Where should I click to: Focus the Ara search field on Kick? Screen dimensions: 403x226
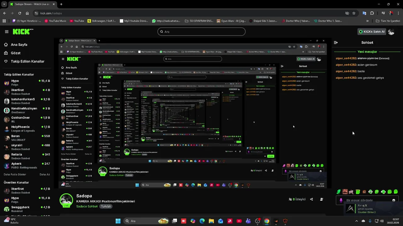(201, 32)
